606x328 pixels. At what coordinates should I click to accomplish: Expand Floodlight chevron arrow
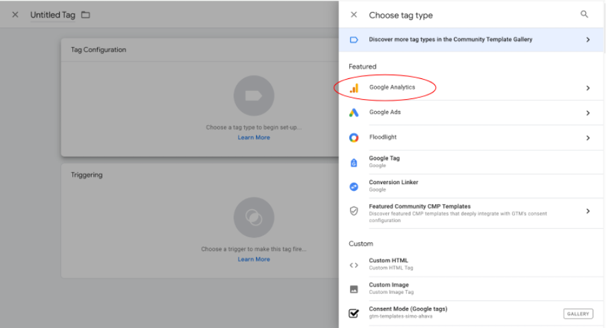tap(588, 138)
